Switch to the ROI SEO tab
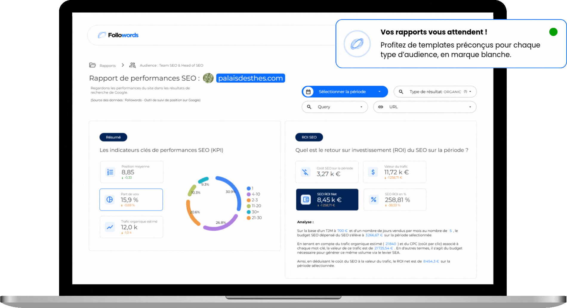The image size is (567, 308). tap(309, 137)
